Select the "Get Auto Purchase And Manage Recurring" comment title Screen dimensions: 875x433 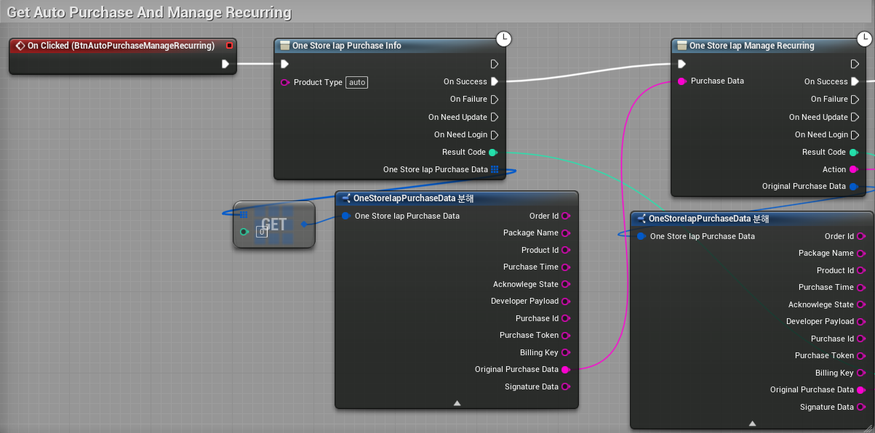click(x=149, y=12)
